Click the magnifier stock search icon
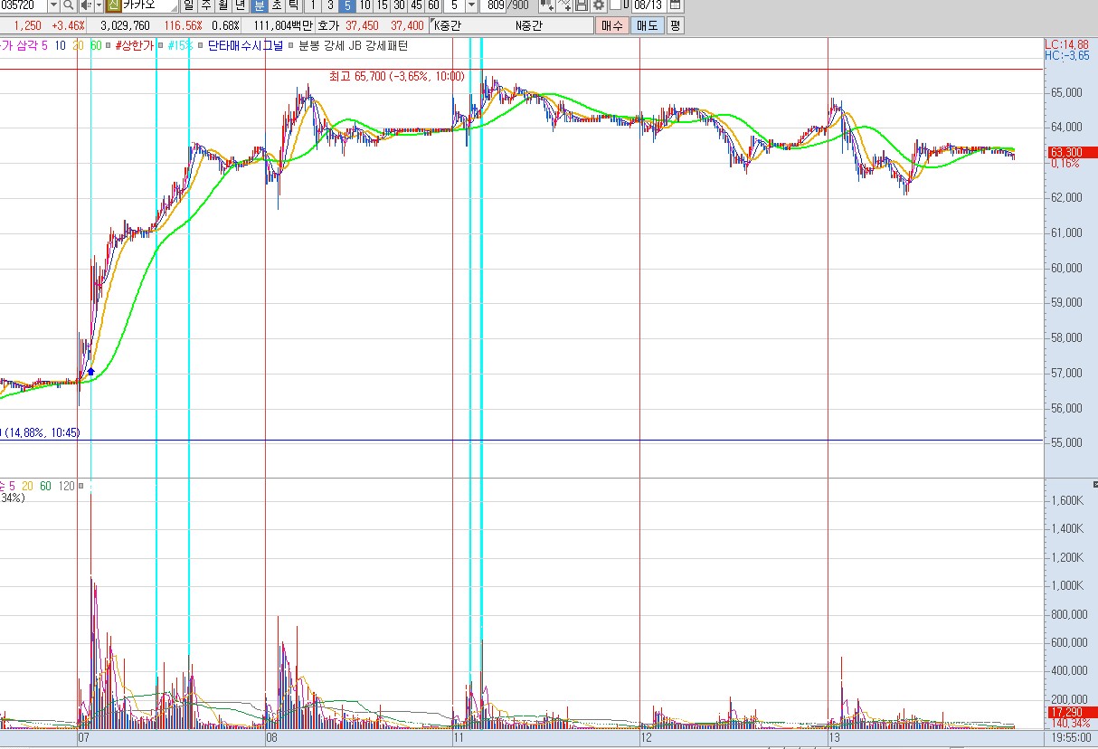The image size is (1098, 749). pos(68,5)
